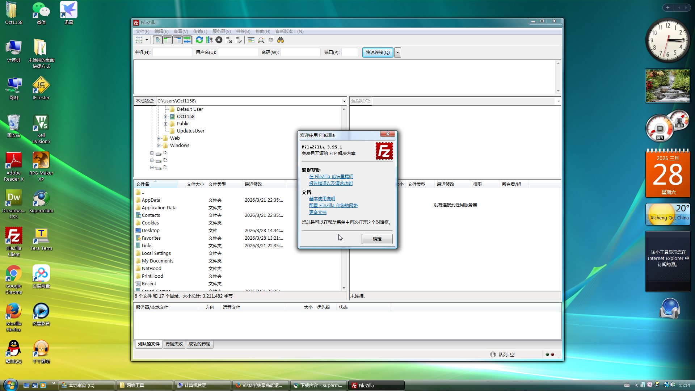Click toggle directory comparison icon
The width and height of the screenshot is (695, 391).
[261, 40]
